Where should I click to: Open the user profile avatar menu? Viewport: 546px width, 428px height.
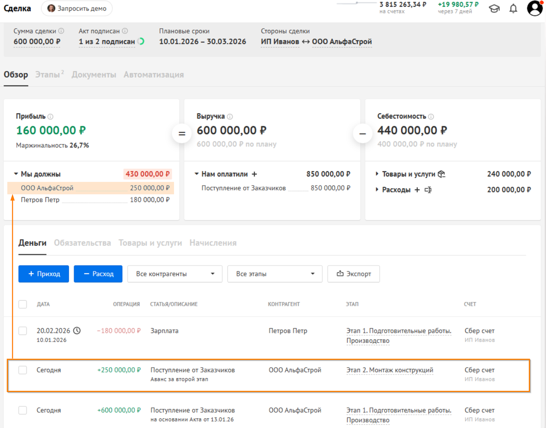[x=534, y=8]
